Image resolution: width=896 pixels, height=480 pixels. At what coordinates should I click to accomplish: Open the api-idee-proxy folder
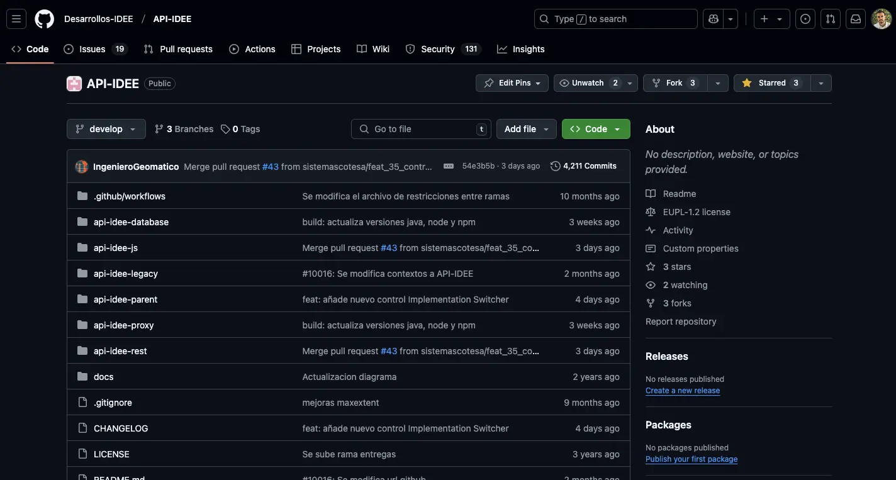124,325
